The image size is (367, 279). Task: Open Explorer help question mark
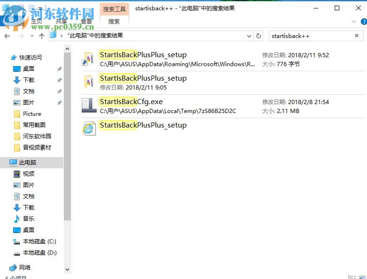364,22
